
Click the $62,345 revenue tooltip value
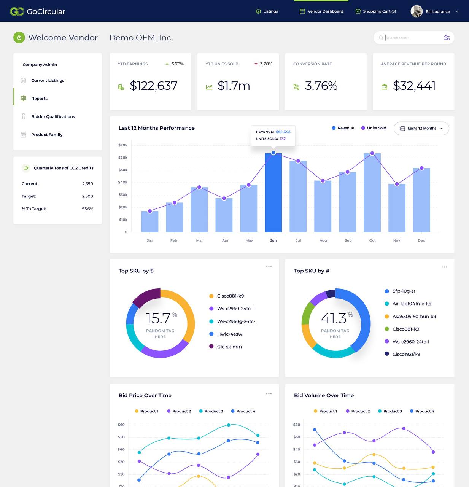283,132
